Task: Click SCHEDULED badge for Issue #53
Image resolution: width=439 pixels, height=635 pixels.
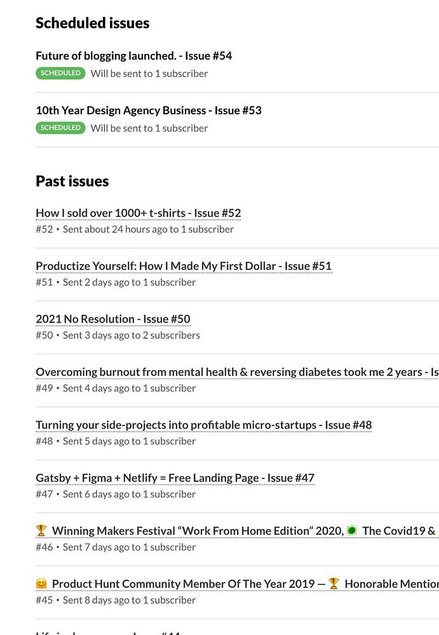Action: coord(60,128)
